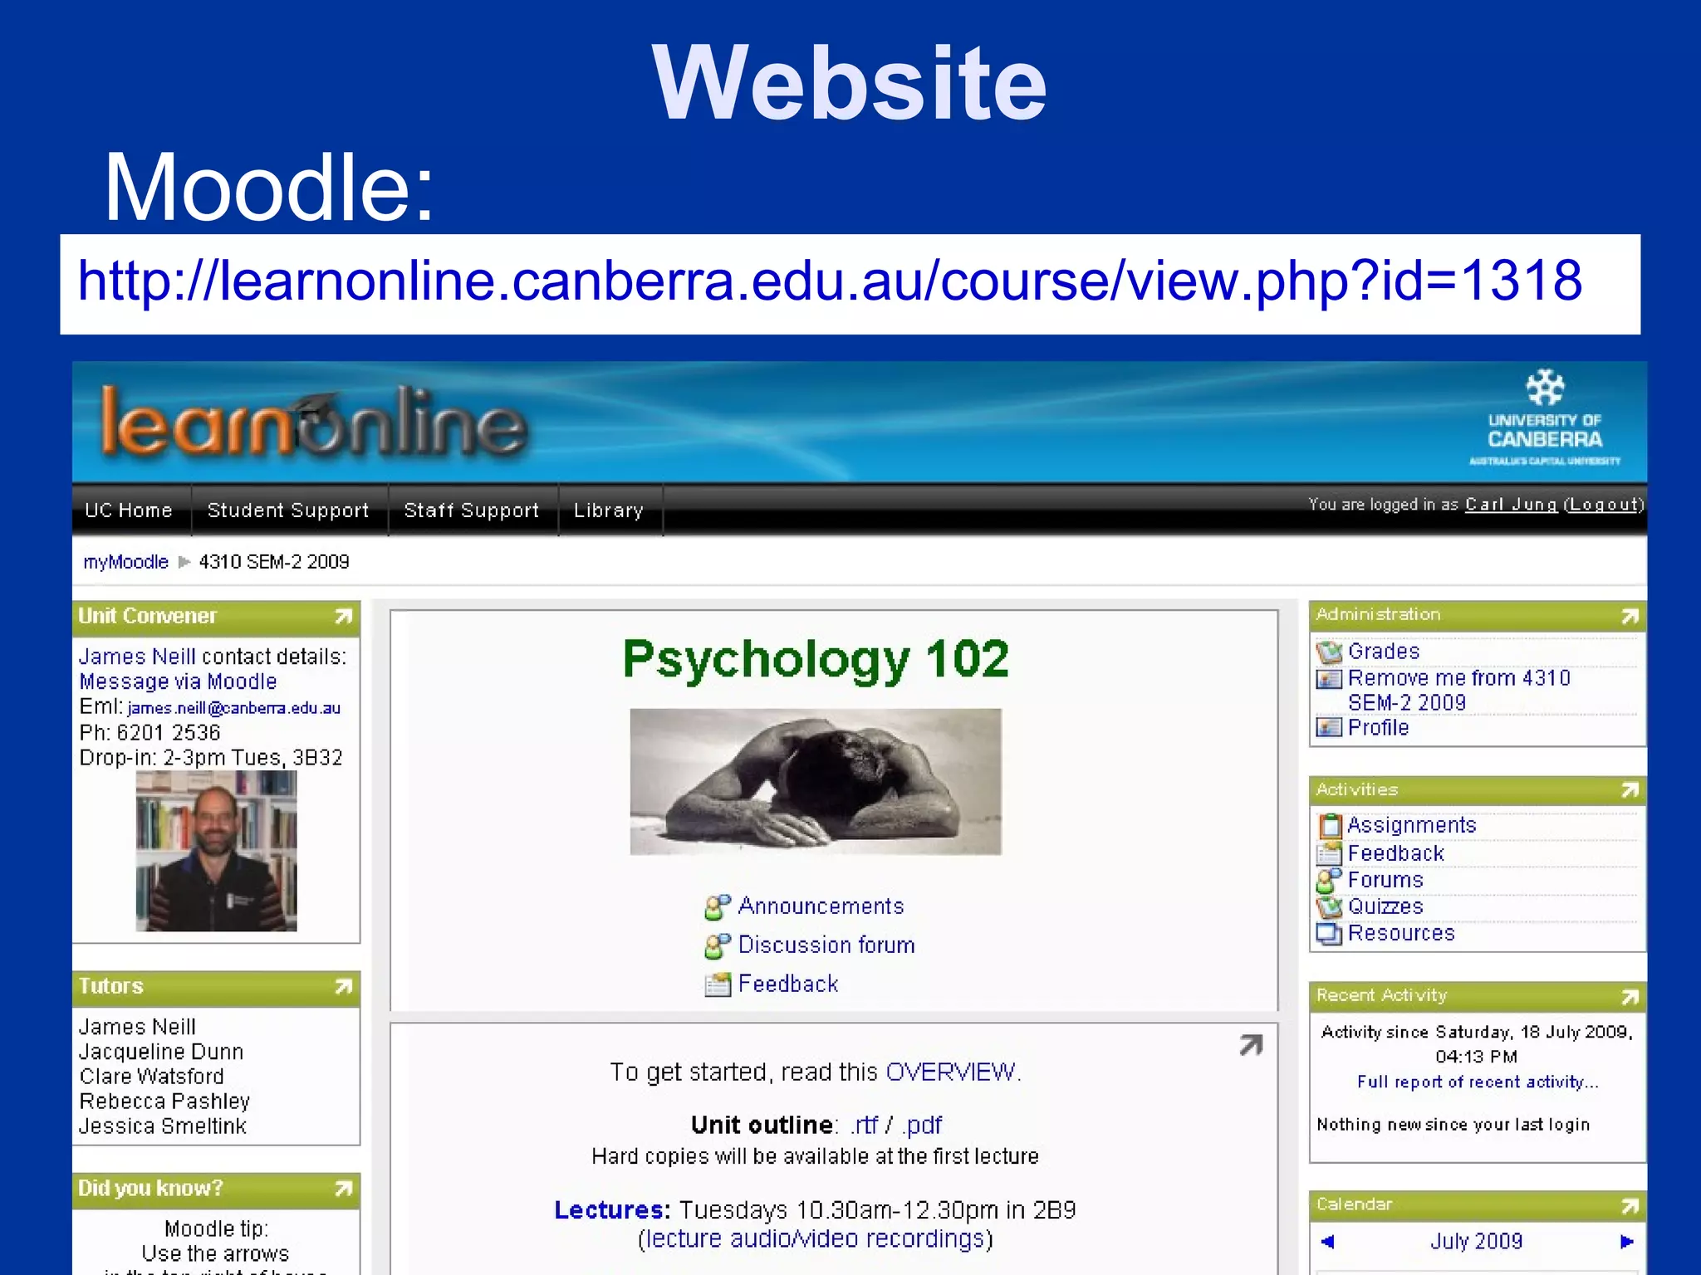The image size is (1701, 1275).
Task: Click Remove me from 4310 SEM-2 2009
Action: point(1459,691)
